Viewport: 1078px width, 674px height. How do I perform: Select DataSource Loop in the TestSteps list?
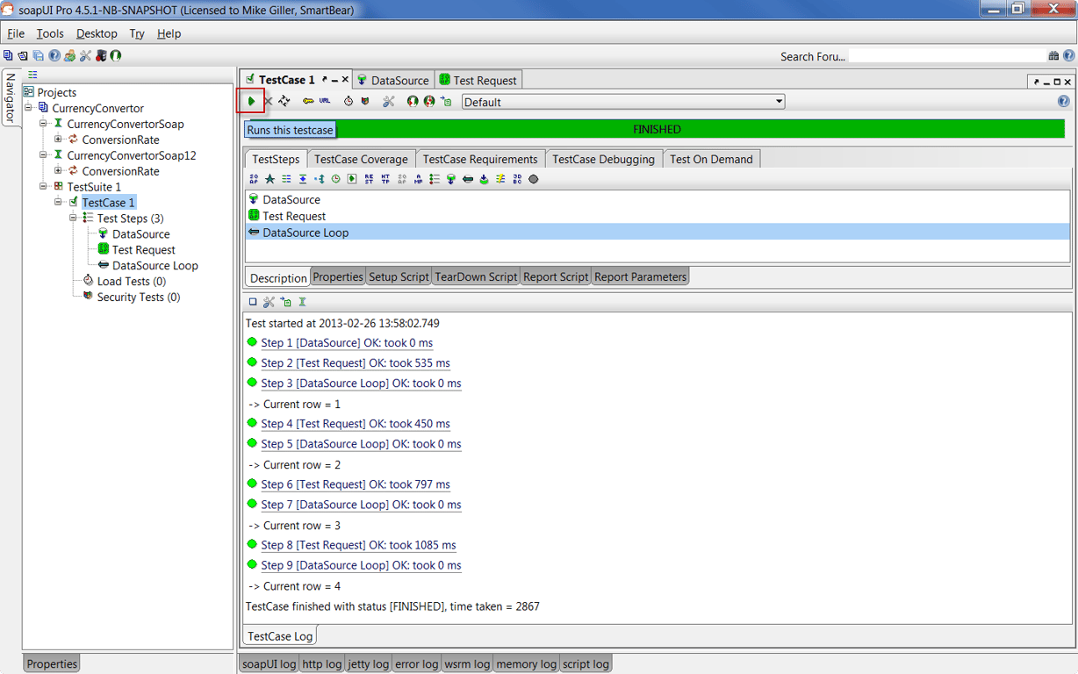[658, 233]
